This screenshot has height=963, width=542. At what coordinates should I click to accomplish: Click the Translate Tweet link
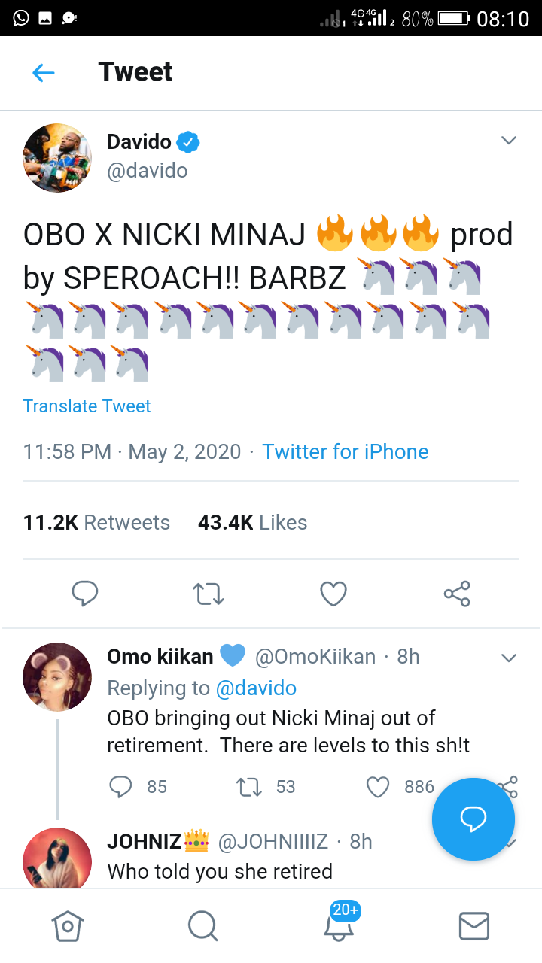tap(87, 406)
